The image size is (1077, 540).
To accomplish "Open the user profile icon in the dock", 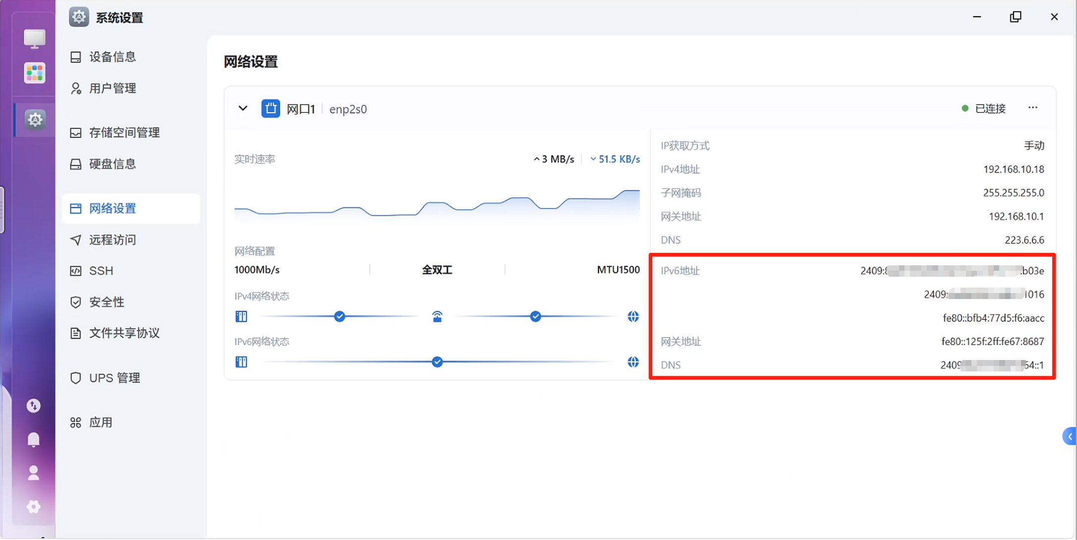I will [x=33, y=473].
